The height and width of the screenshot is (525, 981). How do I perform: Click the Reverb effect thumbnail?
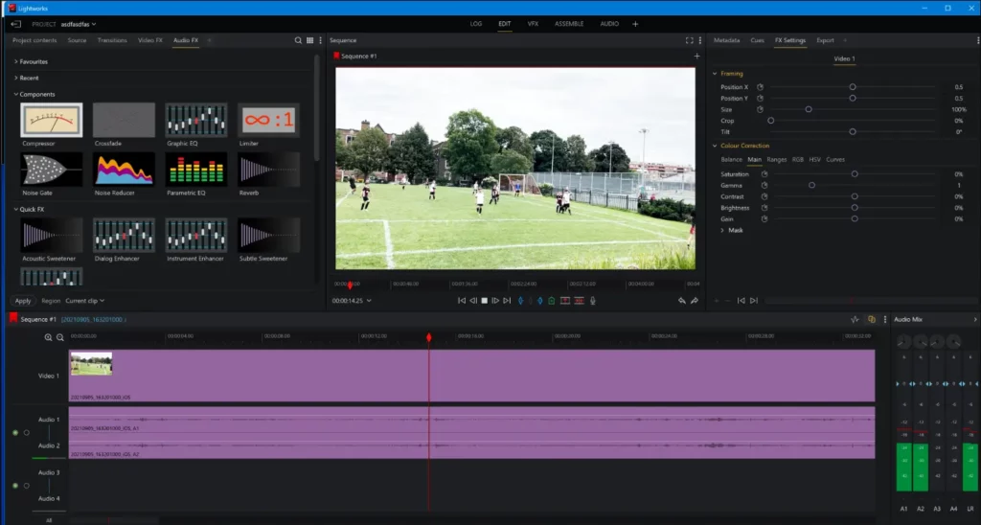(268, 170)
